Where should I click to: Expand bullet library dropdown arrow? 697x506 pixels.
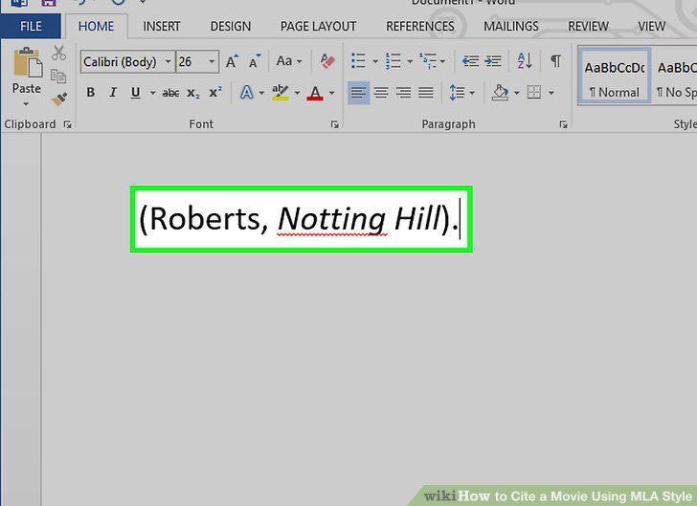click(375, 61)
